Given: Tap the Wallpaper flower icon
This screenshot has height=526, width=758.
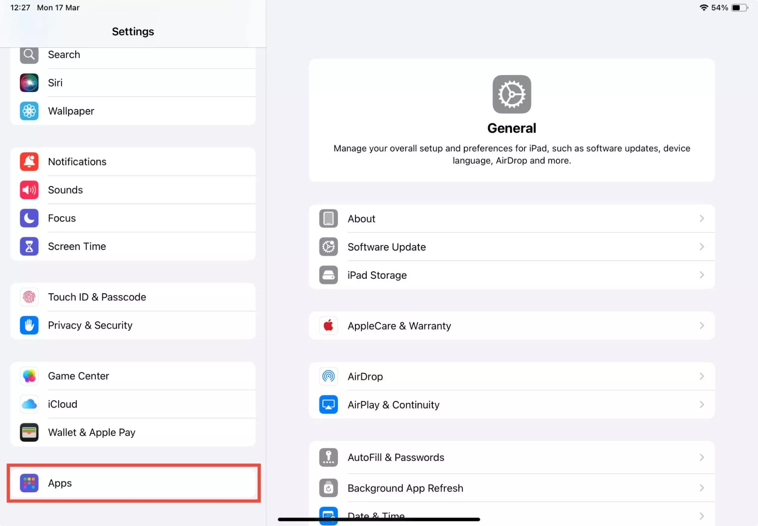Looking at the screenshot, I should point(29,111).
